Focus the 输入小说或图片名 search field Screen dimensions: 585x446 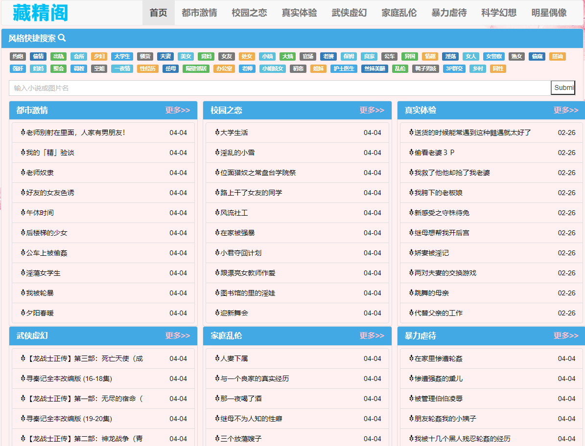point(280,88)
